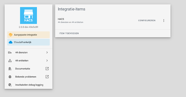Viewport: 186px width, 97px height.
Task: Open the external link icon for Bekende problemen
Action: coord(47,77)
